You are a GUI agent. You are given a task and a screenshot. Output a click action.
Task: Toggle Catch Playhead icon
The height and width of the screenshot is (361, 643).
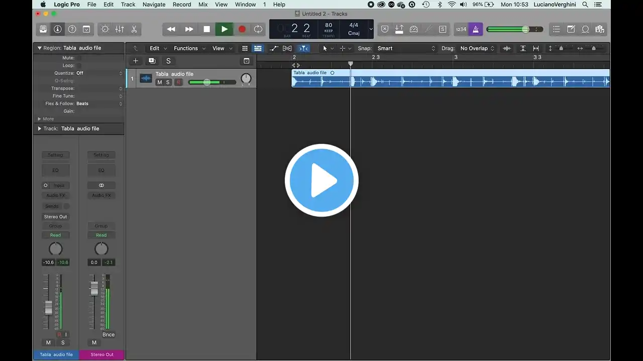[303, 48]
